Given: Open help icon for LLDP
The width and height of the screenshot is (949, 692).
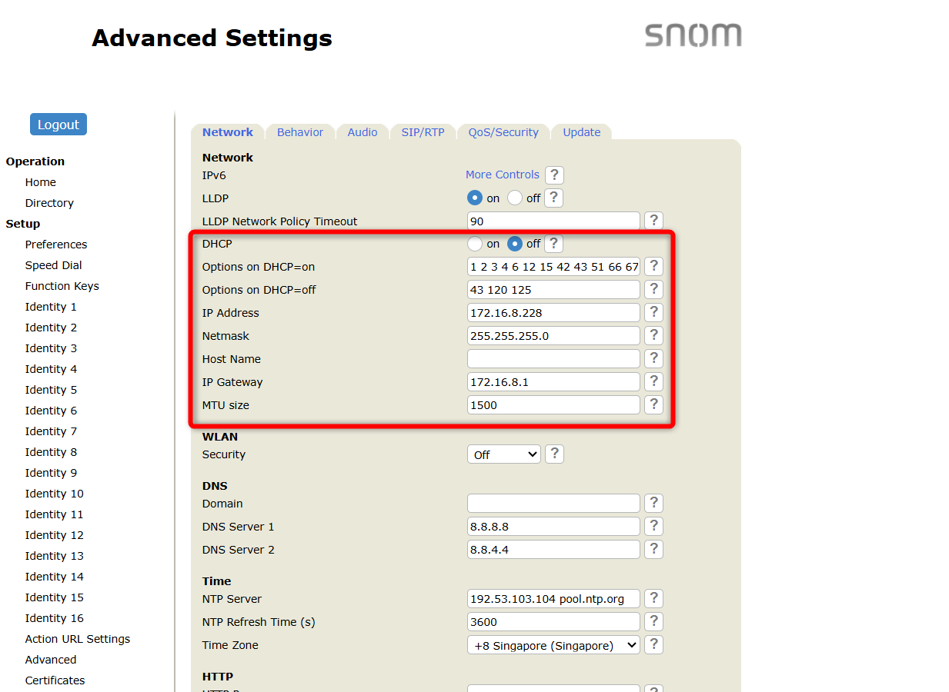Looking at the screenshot, I should (554, 198).
